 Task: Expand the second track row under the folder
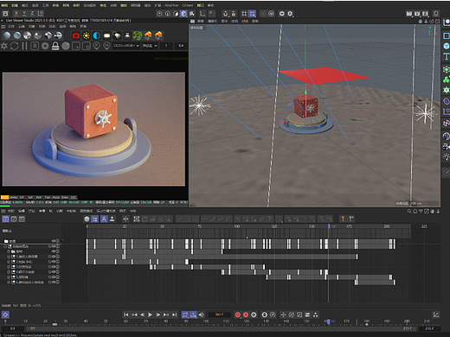coord(5,246)
